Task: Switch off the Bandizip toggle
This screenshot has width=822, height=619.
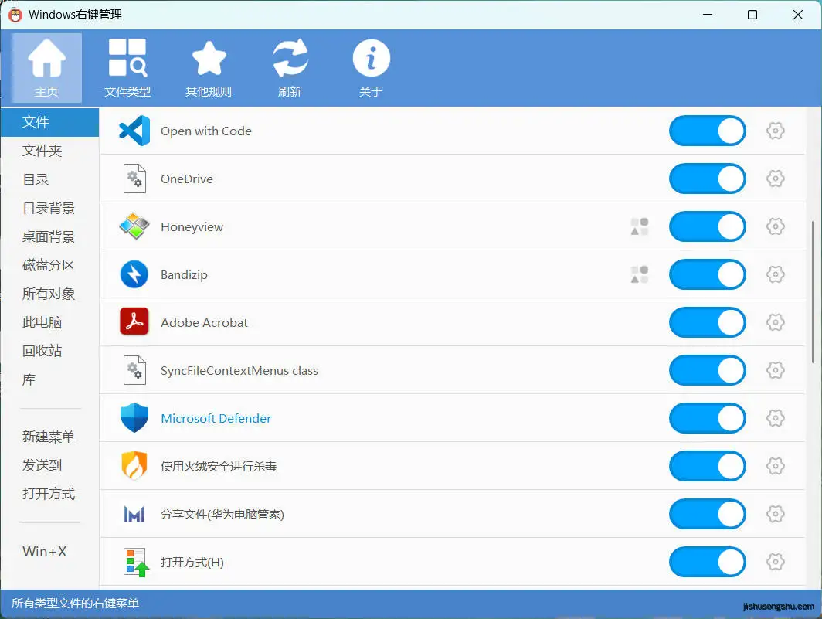Action: [x=708, y=274]
